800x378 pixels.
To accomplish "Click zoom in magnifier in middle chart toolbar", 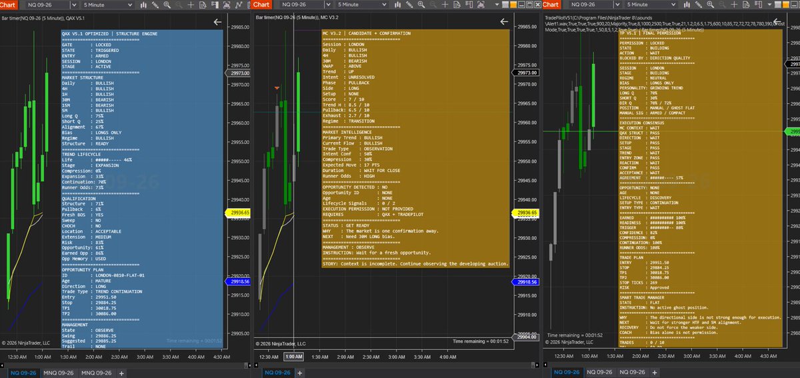I will pyautogui.click(x=421, y=5).
